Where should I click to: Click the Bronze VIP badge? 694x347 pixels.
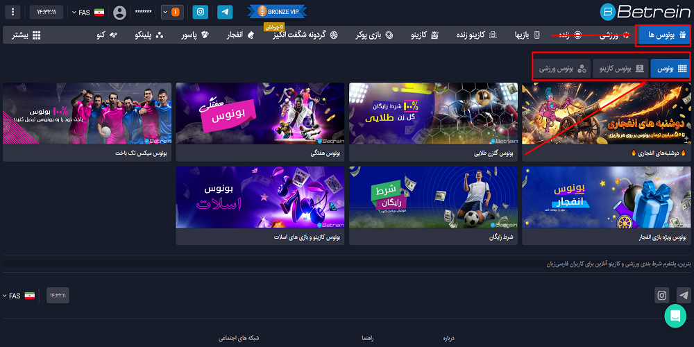tap(268, 12)
